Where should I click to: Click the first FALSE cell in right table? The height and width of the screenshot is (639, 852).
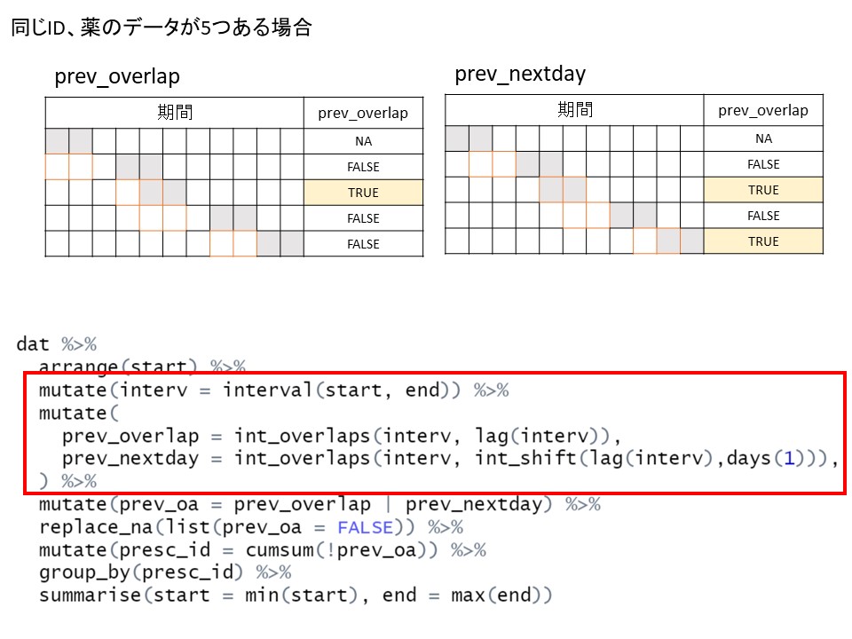[x=762, y=164]
